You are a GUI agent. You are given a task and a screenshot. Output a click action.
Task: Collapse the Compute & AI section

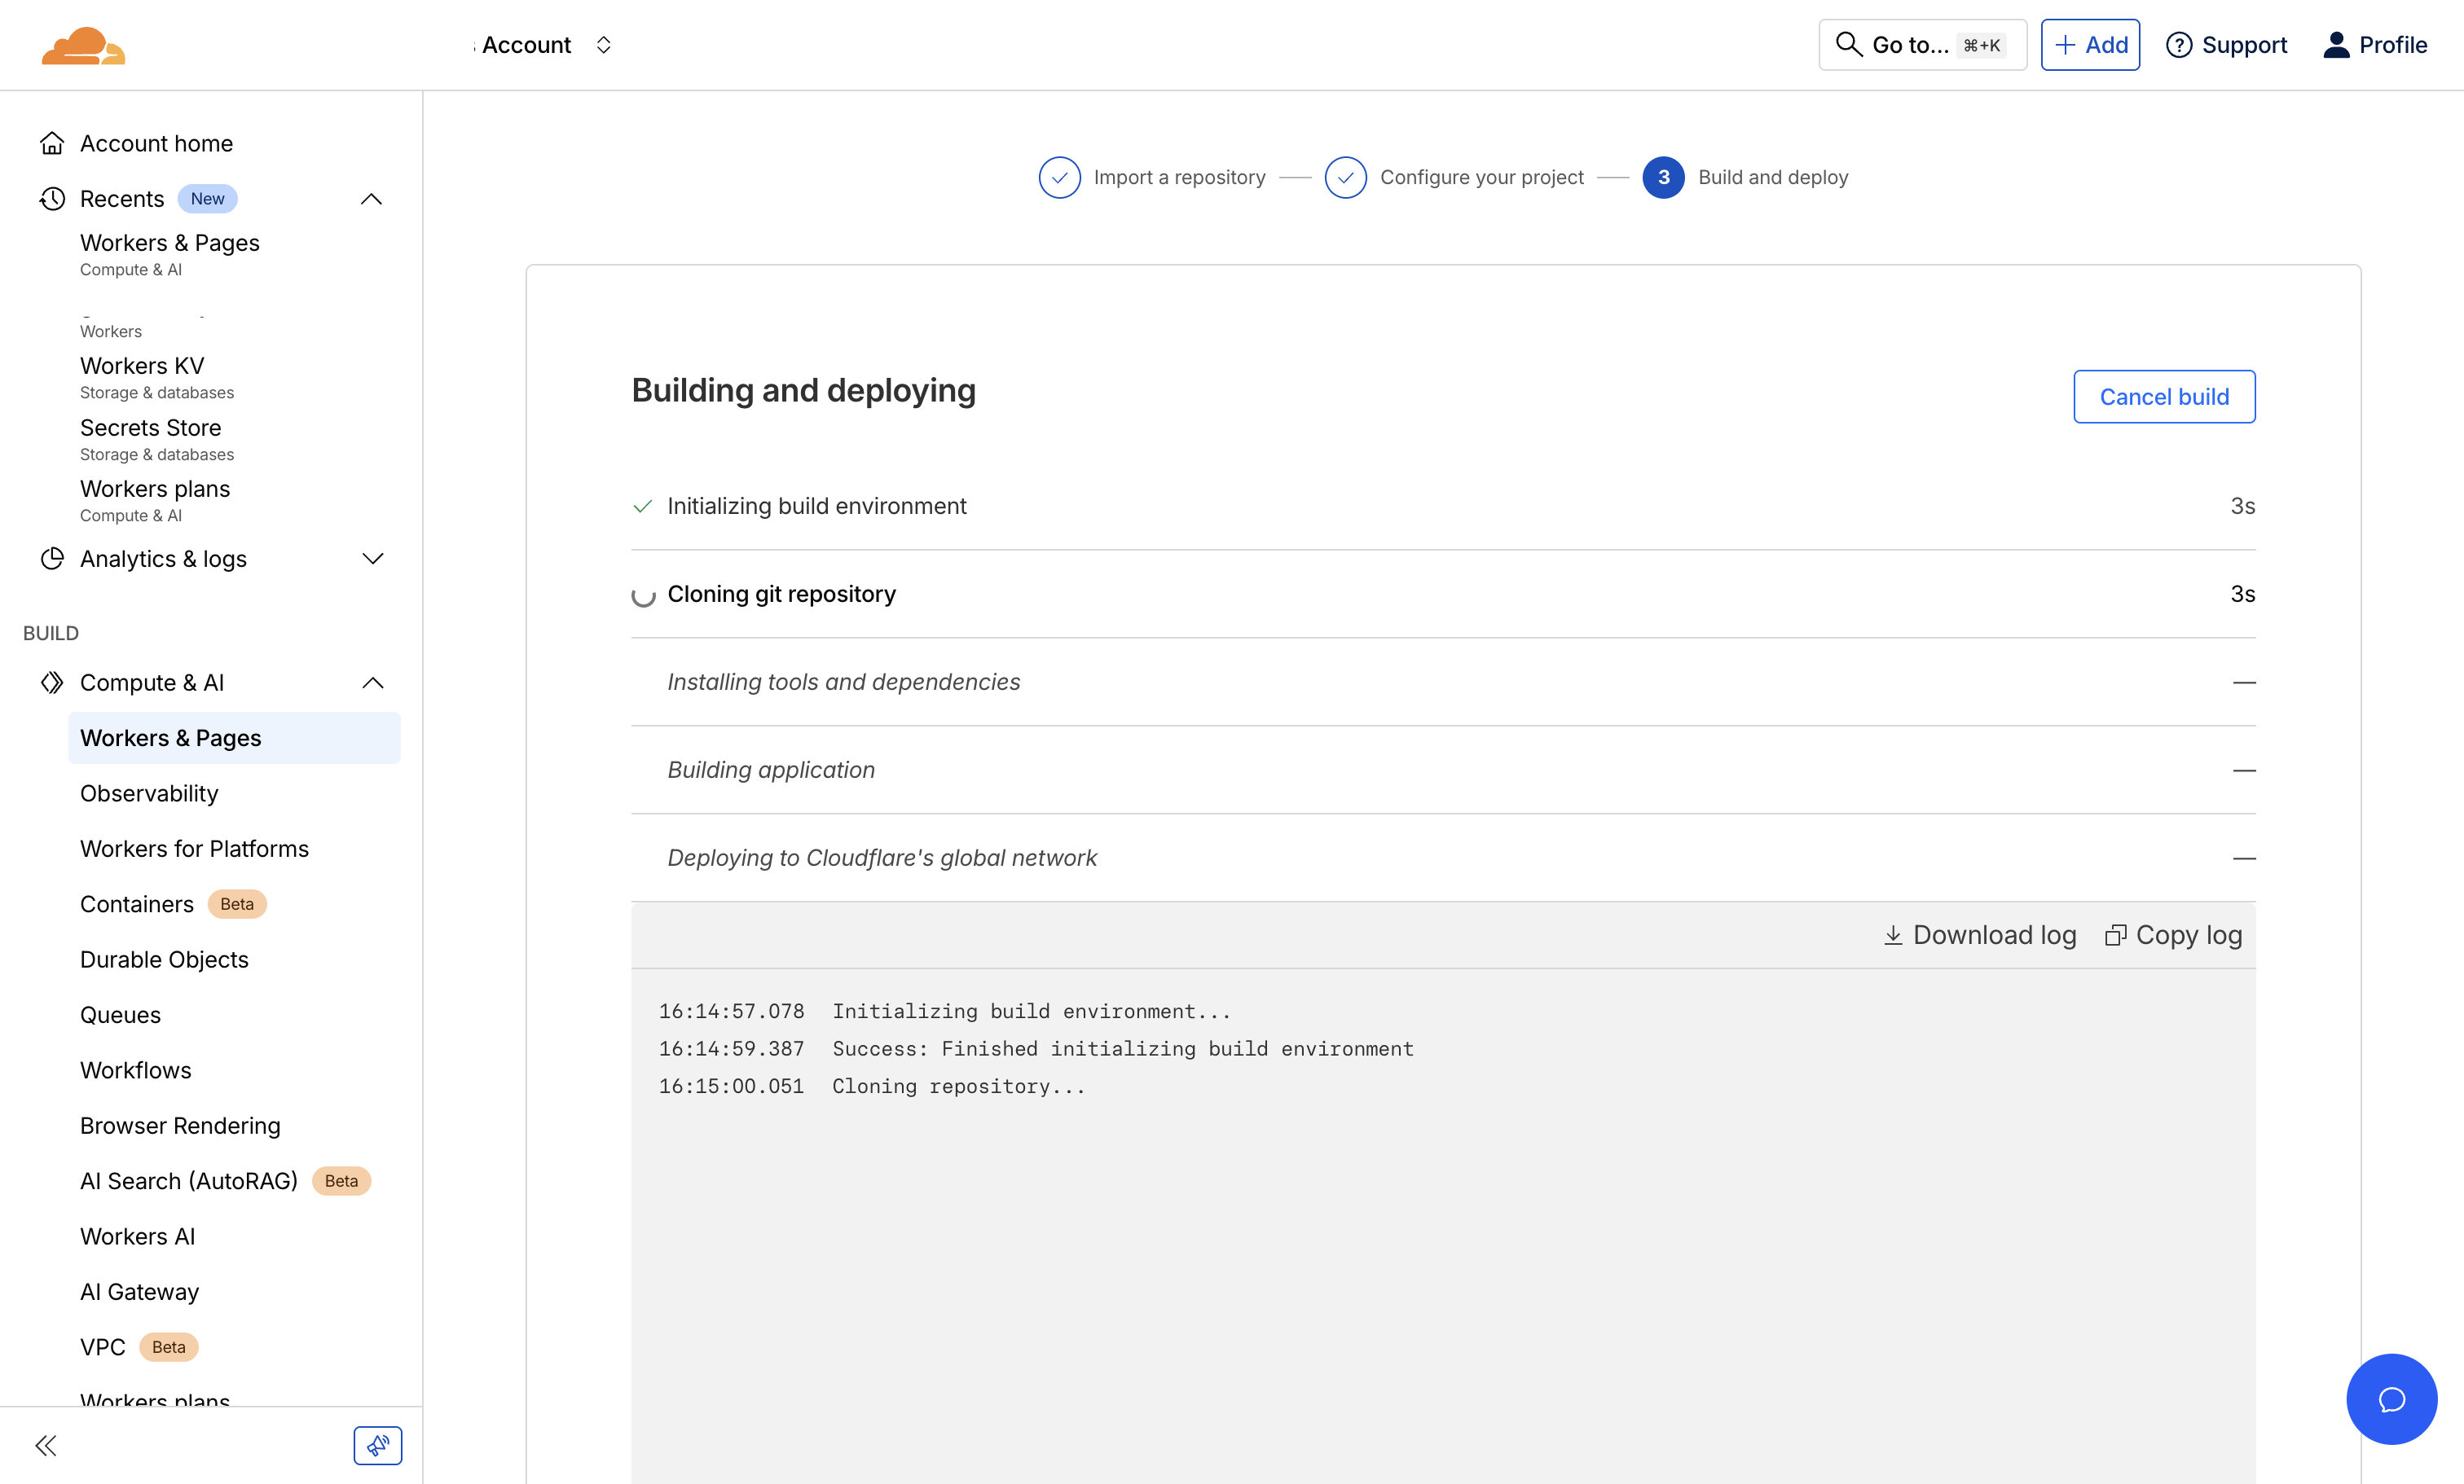pos(372,683)
